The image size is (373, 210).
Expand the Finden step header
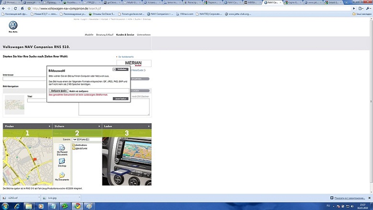tap(28, 126)
